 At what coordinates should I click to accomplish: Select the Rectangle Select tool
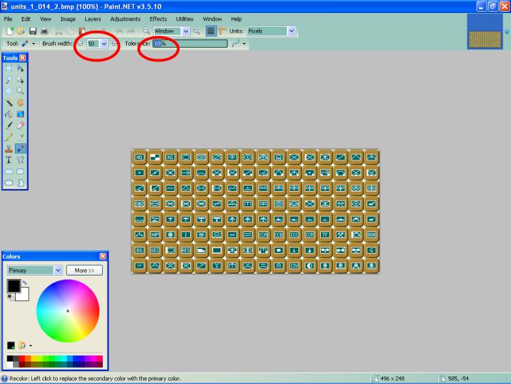coord(9,68)
